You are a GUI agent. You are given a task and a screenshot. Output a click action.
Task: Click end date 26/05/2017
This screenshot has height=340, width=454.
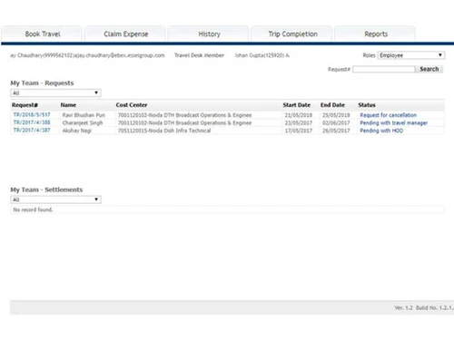(336, 131)
